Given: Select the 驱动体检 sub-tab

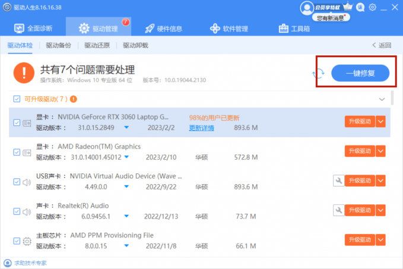Looking at the screenshot, I should [x=20, y=46].
